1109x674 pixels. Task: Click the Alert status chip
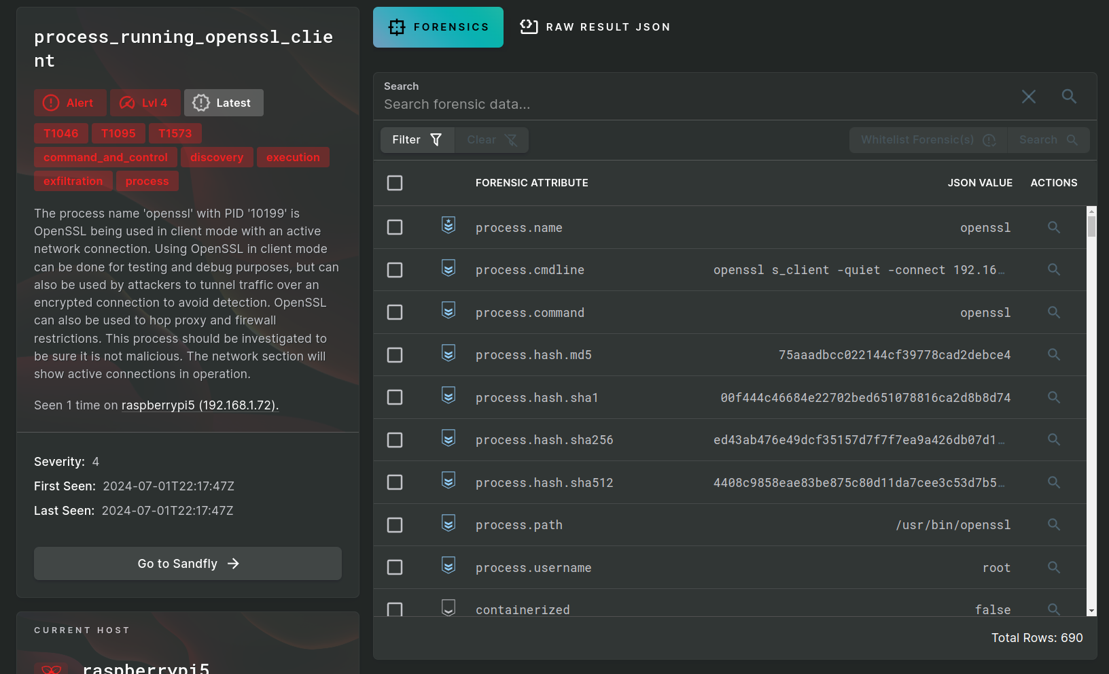pyautogui.click(x=70, y=103)
